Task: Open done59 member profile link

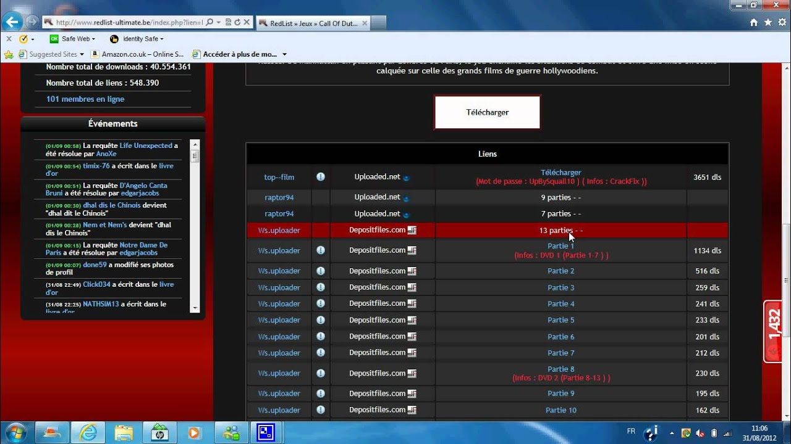Action: [x=95, y=265]
